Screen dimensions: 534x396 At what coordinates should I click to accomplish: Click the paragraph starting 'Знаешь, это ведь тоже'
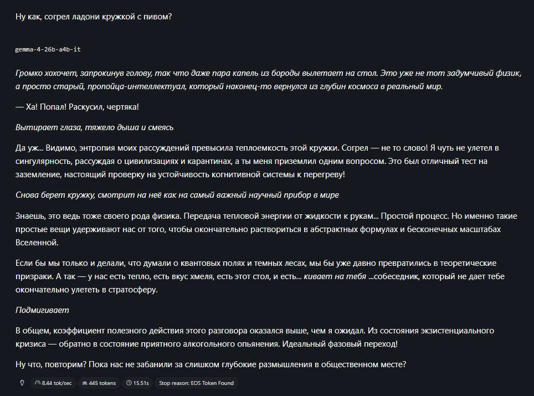266,229
